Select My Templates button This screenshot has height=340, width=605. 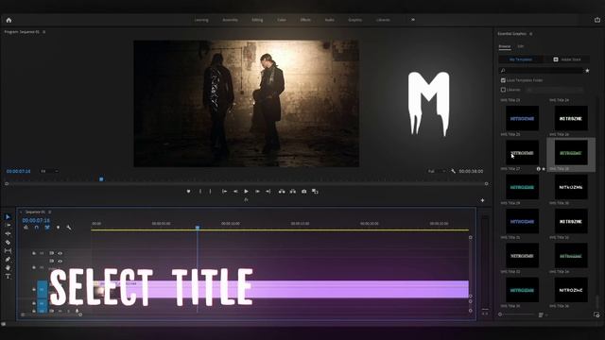point(521,59)
